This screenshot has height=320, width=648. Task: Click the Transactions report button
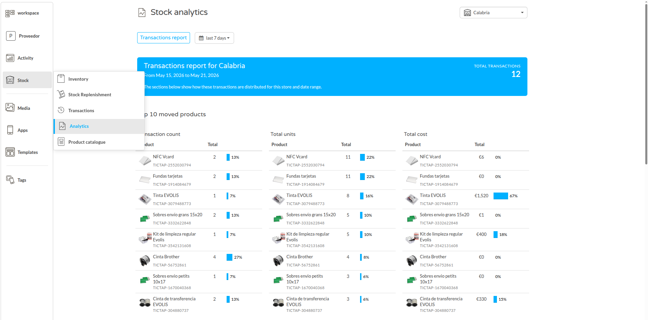click(164, 38)
